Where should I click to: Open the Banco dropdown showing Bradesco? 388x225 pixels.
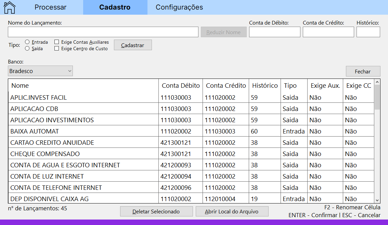click(40, 71)
